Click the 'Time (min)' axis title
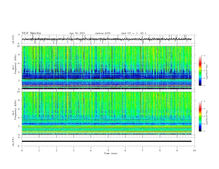This screenshot has height=169, width=219. 111,153
